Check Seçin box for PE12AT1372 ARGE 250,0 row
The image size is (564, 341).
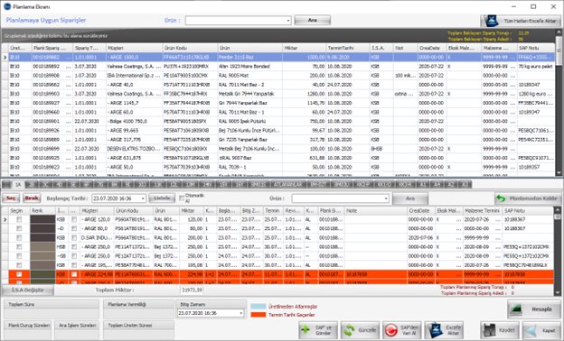pos(19,256)
